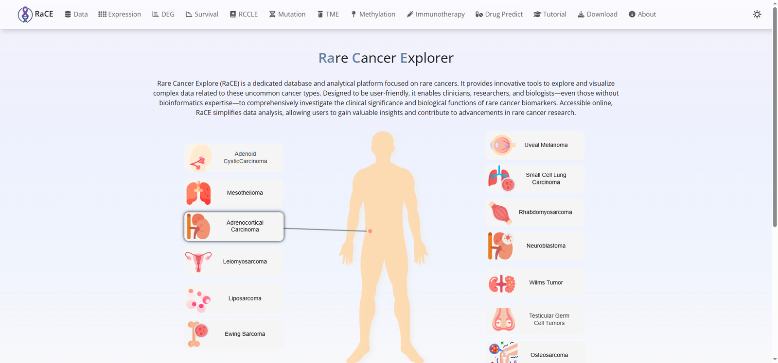This screenshot has width=778, height=363.
Task: Open the About page
Action: click(x=642, y=15)
